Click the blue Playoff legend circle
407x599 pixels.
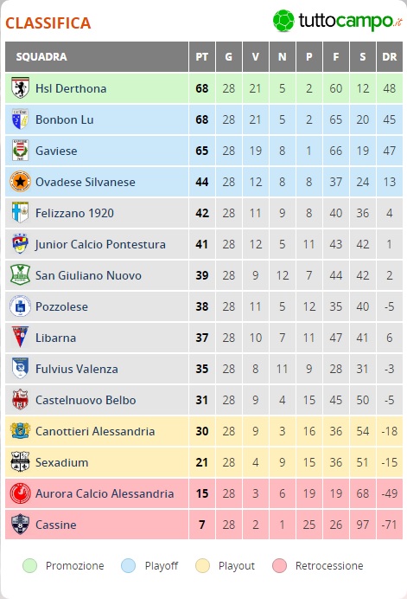pos(129,566)
